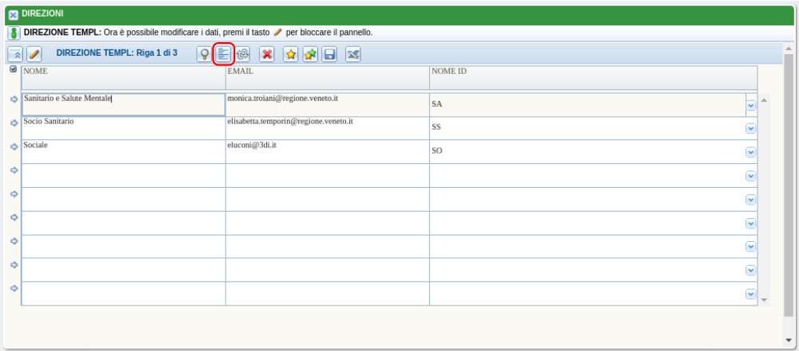
Task: Select the row arrow for Socio Sanitario
Action: tap(14, 123)
